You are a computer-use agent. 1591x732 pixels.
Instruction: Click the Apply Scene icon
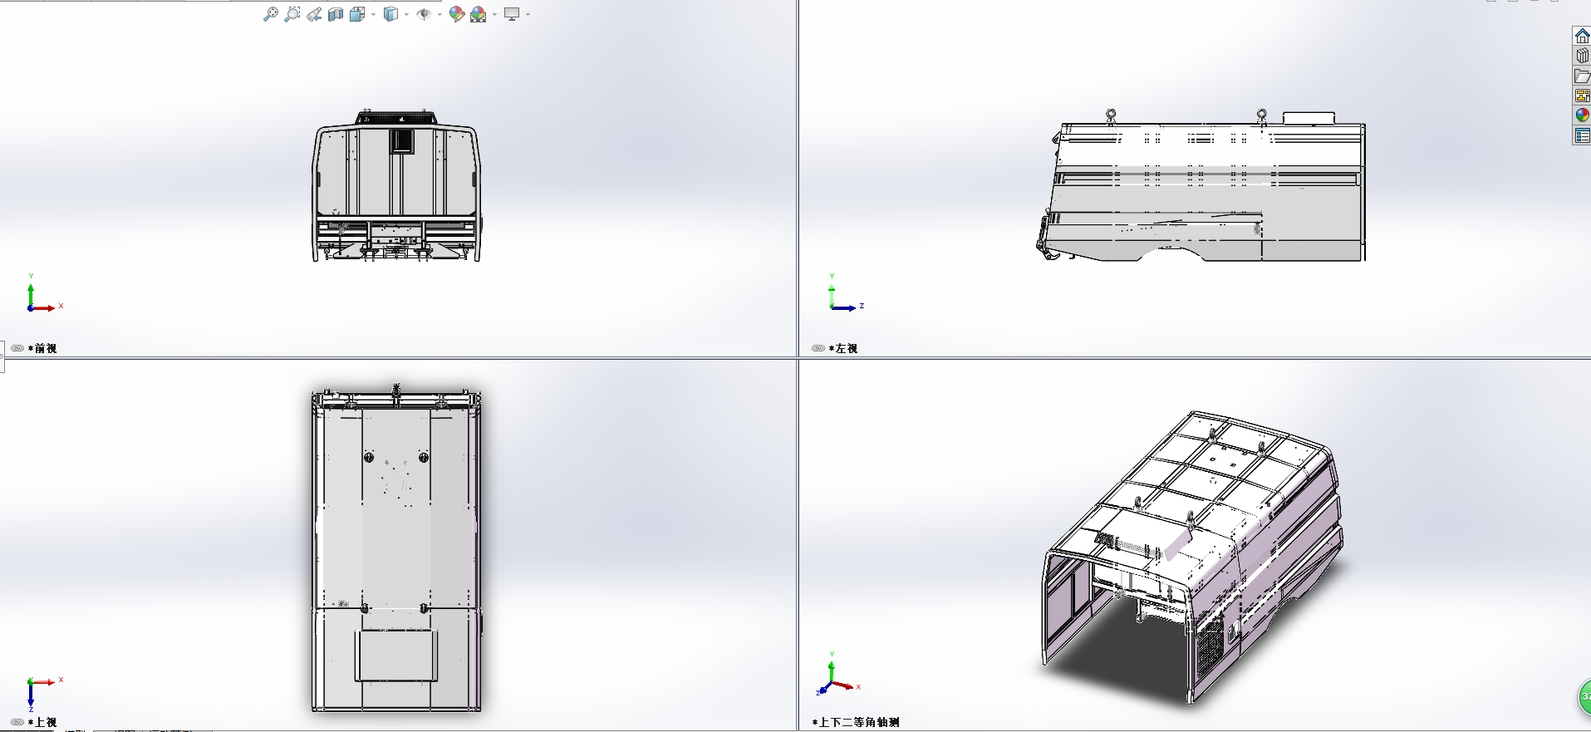click(x=479, y=14)
